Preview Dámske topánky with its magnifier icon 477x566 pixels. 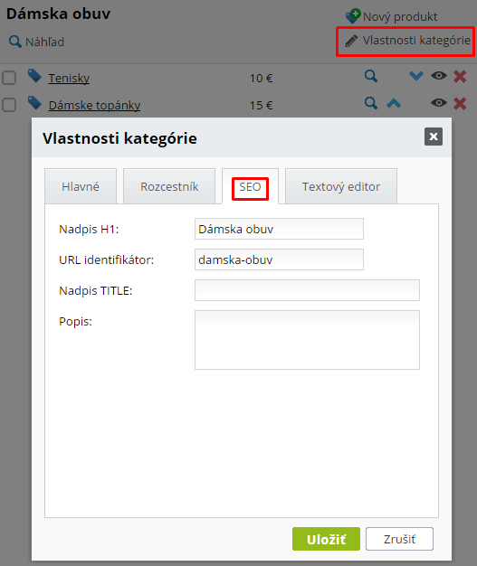371,103
